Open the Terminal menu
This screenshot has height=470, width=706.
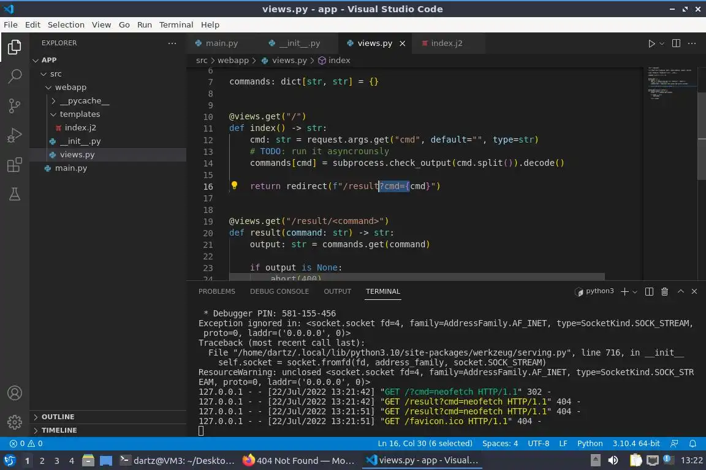tap(176, 24)
